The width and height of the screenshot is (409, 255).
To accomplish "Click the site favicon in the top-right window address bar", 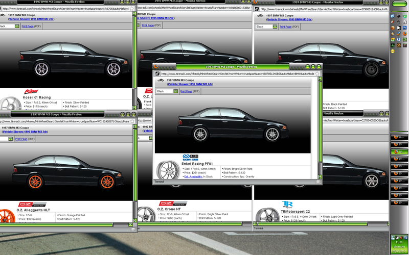I will 257,9.
